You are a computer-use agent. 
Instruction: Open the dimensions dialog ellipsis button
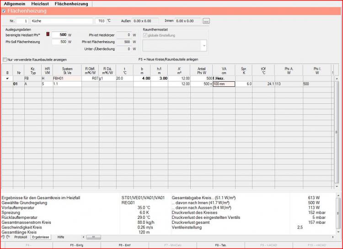[206, 21]
